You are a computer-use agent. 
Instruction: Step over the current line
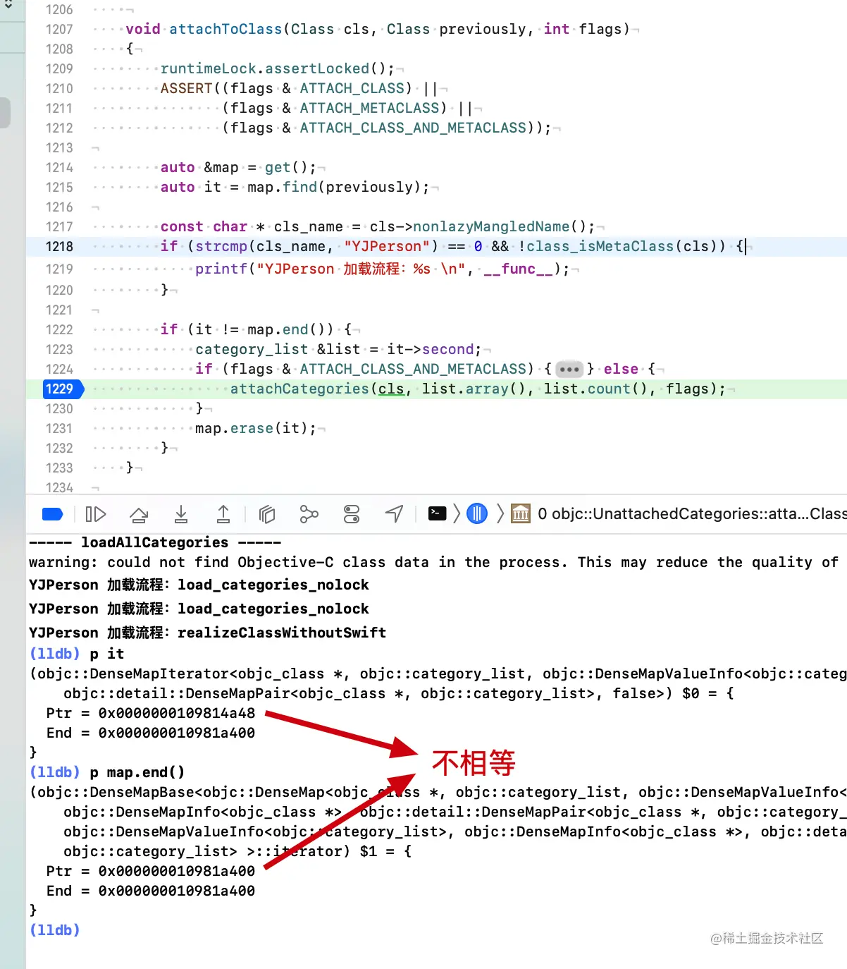[x=139, y=514]
